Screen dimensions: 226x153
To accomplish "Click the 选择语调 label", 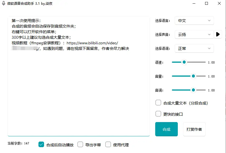I will pos(162,48).
